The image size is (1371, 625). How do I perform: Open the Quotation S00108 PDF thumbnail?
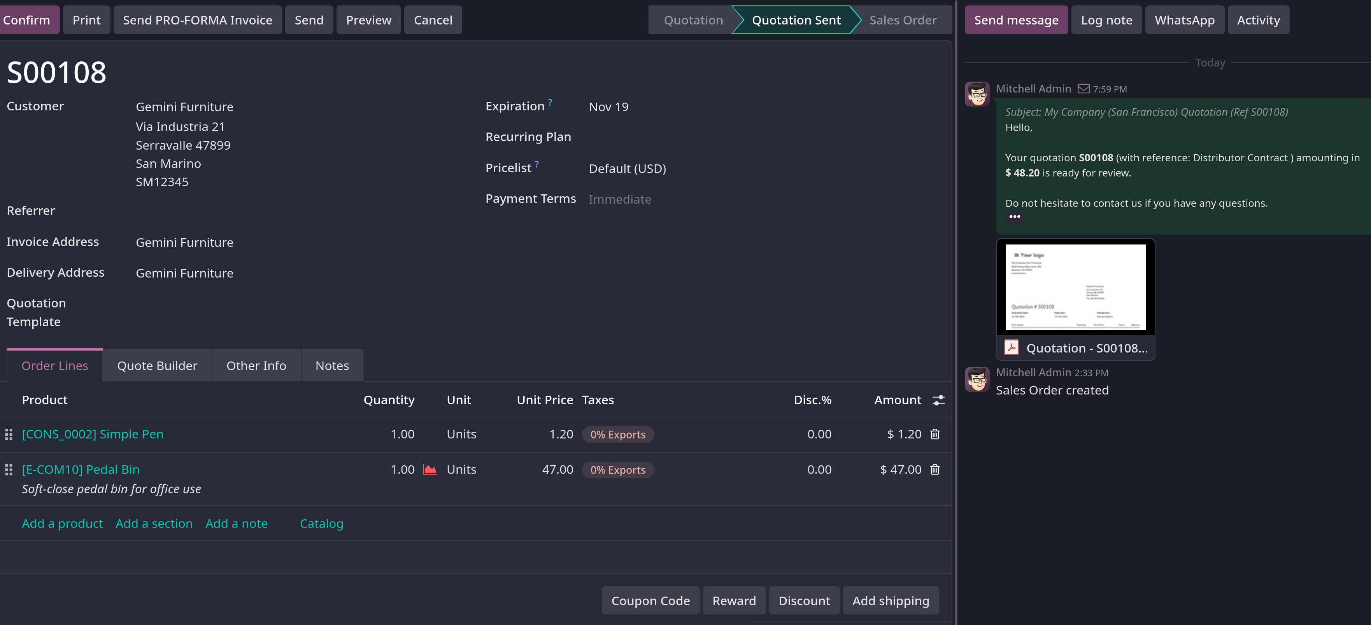tap(1075, 287)
